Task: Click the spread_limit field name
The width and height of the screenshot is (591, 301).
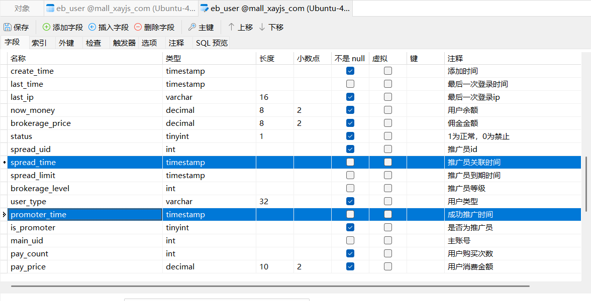Action: click(x=33, y=176)
